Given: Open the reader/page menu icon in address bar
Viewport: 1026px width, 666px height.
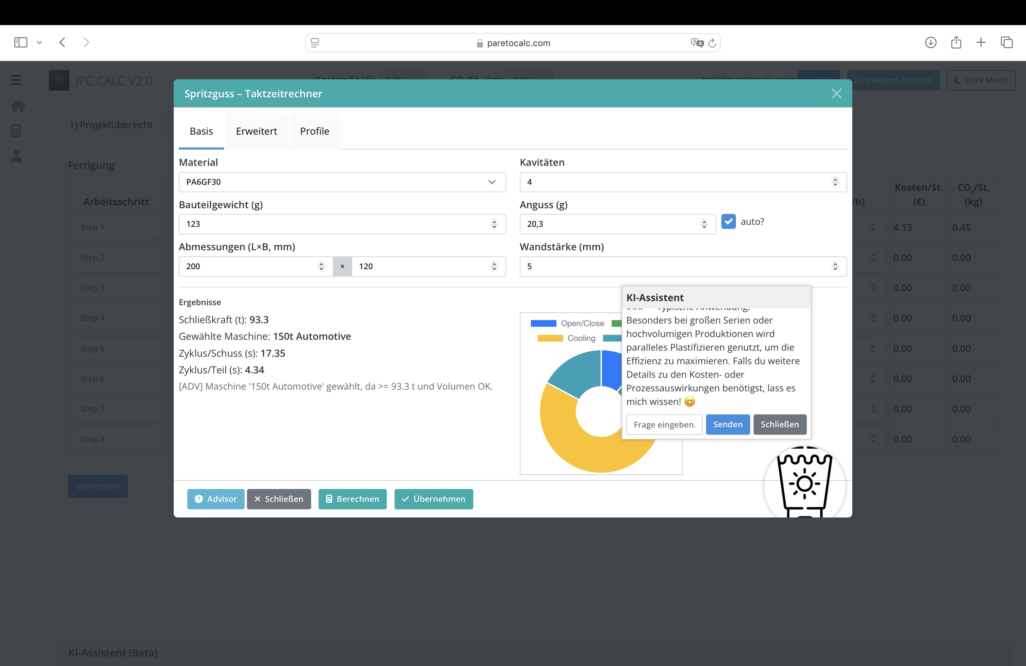Looking at the screenshot, I should (x=315, y=43).
